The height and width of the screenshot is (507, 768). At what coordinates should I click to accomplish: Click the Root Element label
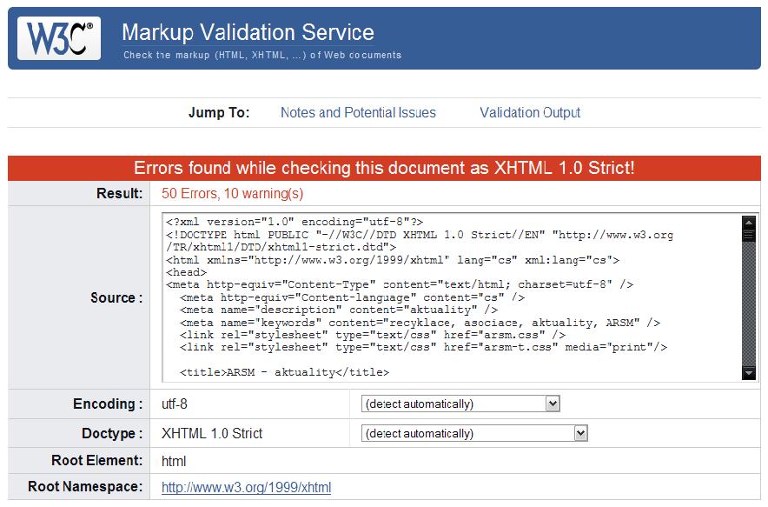[97, 460]
